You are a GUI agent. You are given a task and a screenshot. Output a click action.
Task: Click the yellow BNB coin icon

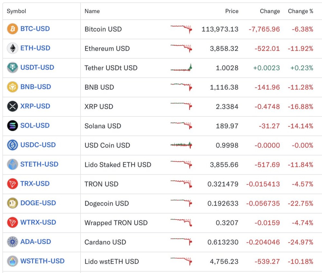[13, 87]
